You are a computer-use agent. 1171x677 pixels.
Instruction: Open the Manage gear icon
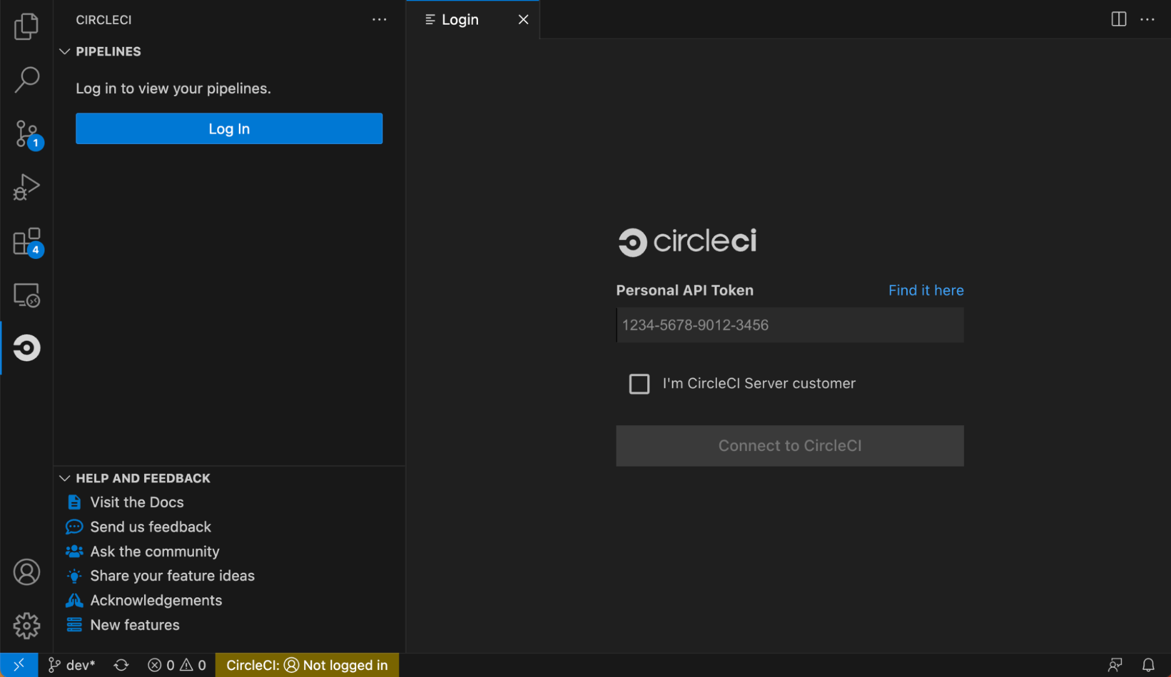(26, 626)
